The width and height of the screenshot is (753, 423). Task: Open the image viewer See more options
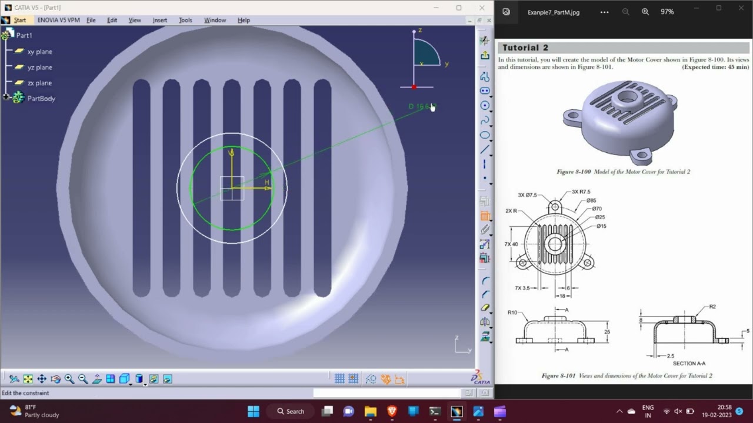(x=604, y=12)
